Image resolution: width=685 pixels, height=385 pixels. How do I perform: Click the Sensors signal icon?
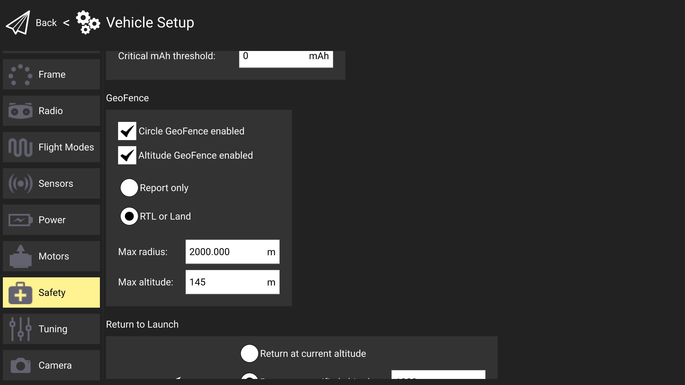coord(20,184)
